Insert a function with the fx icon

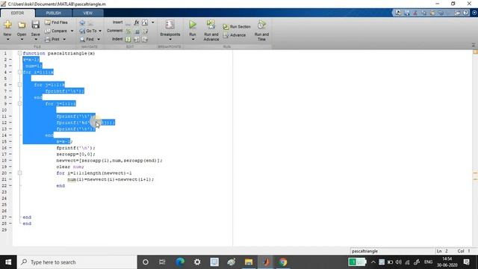pyautogui.click(x=137, y=22)
